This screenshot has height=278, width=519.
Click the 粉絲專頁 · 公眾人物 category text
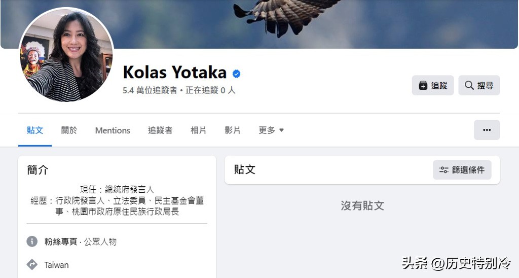coord(80,241)
